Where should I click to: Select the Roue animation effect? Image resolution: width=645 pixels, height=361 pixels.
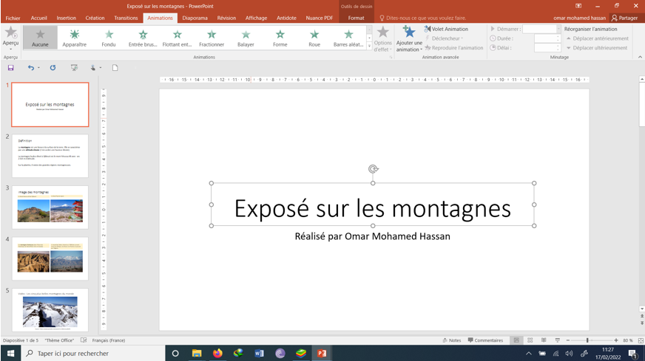click(314, 37)
